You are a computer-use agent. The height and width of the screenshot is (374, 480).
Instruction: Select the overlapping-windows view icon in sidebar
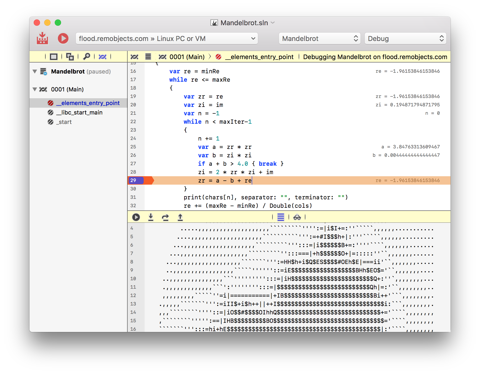[70, 57]
